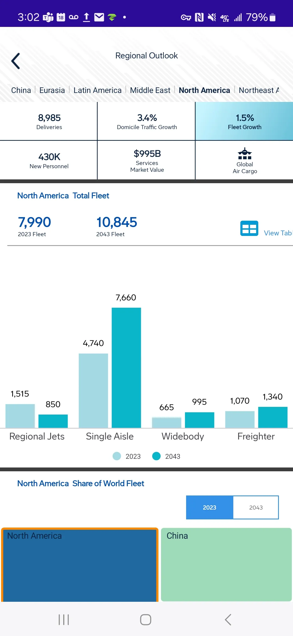Screen dimensions: 293x636
Task: Tap the Android home button
Action: (146, 620)
